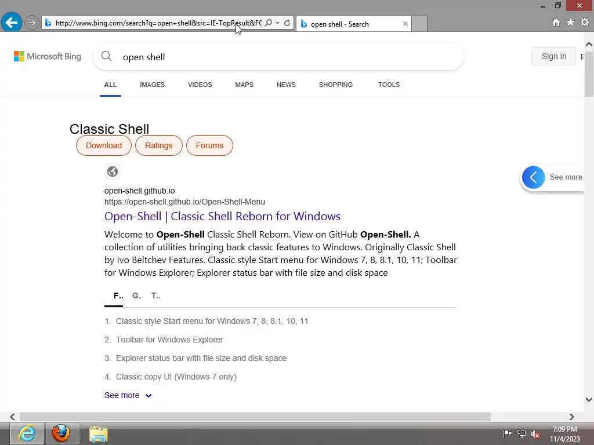
Task: Click the Action Center flag tray icon
Action: click(507, 433)
